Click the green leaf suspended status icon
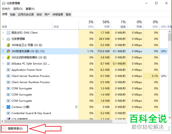 click(76, 107)
